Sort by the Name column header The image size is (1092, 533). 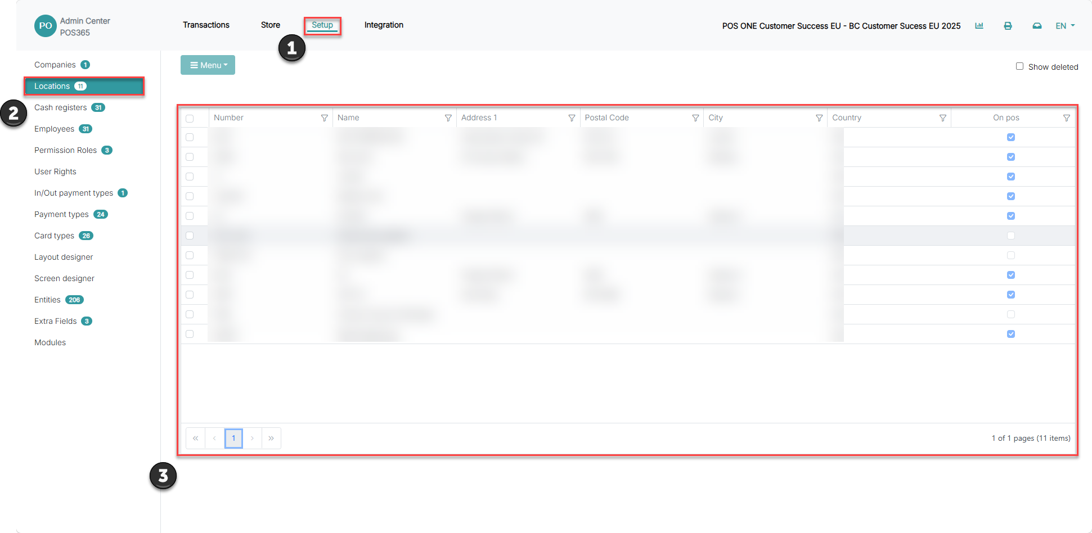click(348, 118)
